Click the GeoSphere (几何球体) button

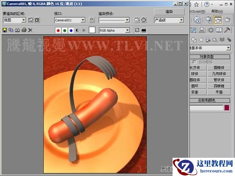[x=219, y=74]
